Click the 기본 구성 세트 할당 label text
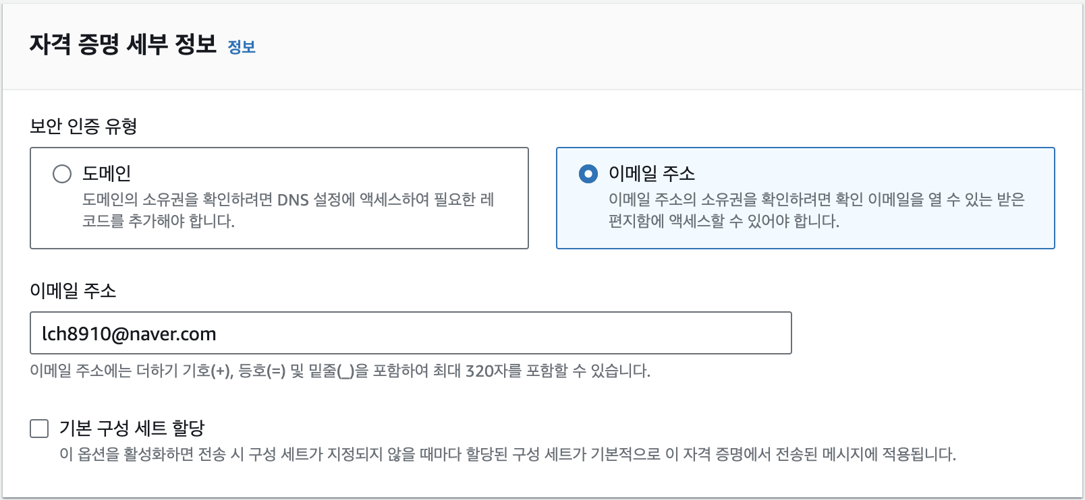1085x500 pixels. click(132, 429)
